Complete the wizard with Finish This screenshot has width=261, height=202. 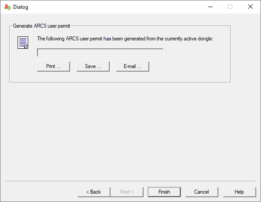click(x=164, y=192)
